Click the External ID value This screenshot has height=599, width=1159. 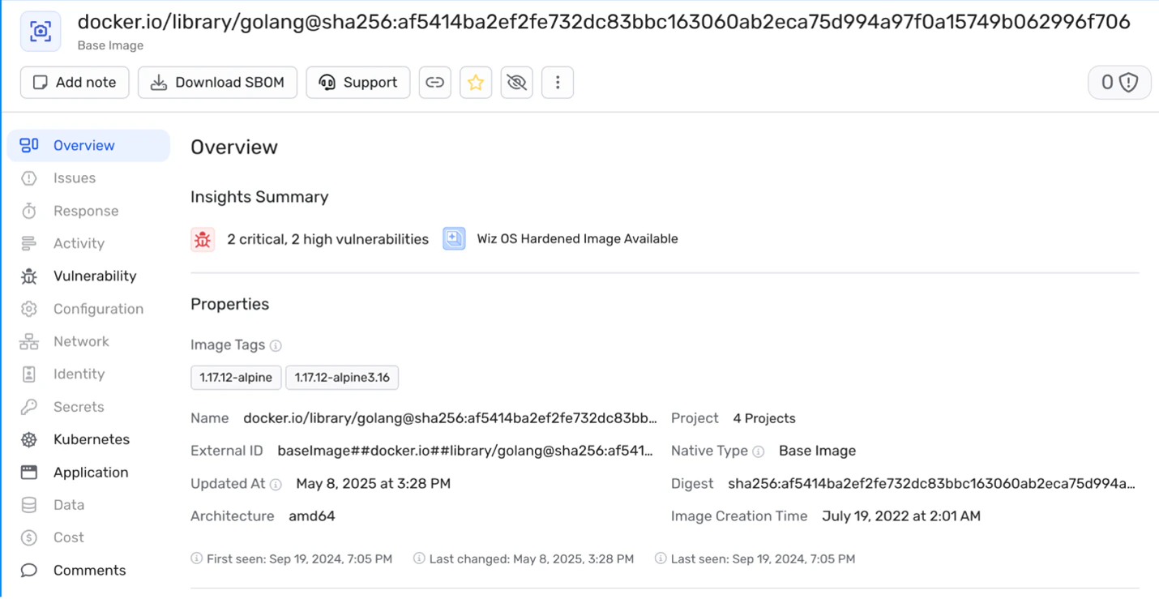coord(465,451)
